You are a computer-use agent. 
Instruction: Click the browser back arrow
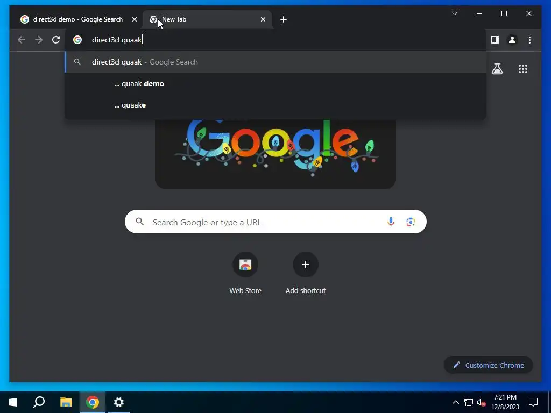[x=22, y=40]
